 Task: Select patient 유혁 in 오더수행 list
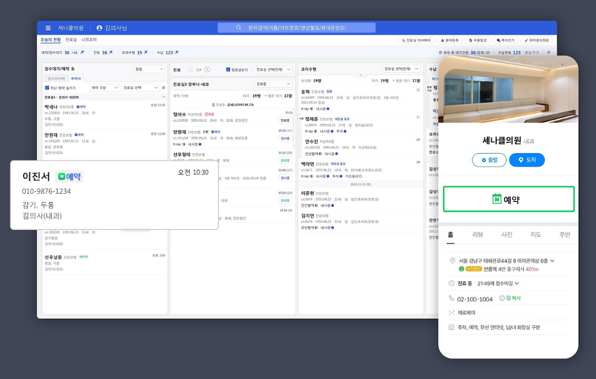[361, 100]
